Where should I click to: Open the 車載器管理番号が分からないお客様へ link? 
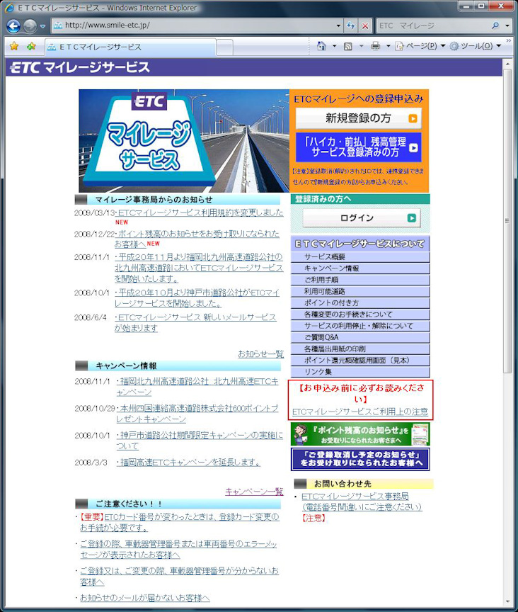click(x=180, y=577)
